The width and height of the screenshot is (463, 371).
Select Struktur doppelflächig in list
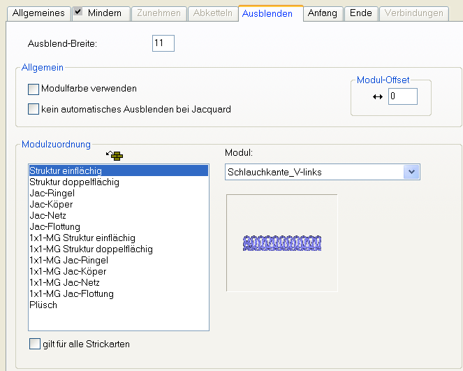point(74,182)
